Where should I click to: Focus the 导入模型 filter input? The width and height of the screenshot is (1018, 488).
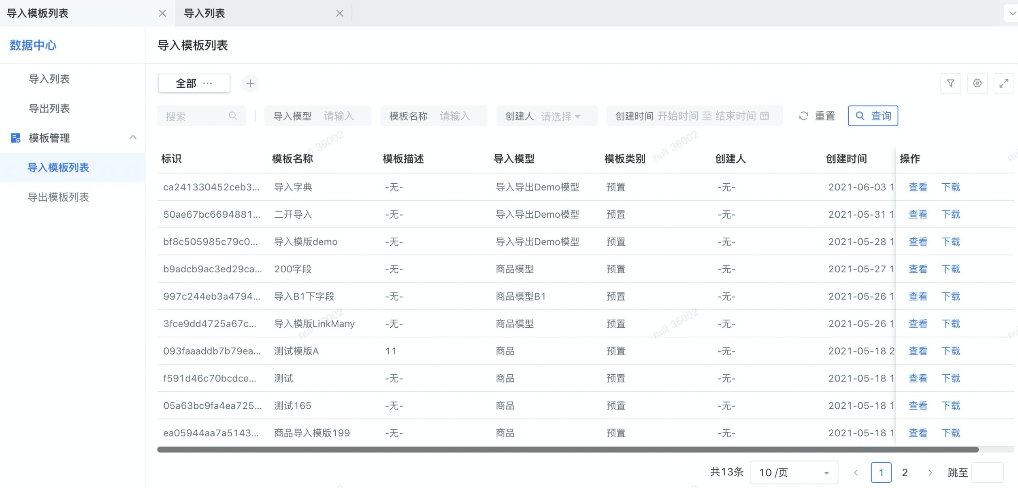(318, 116)
